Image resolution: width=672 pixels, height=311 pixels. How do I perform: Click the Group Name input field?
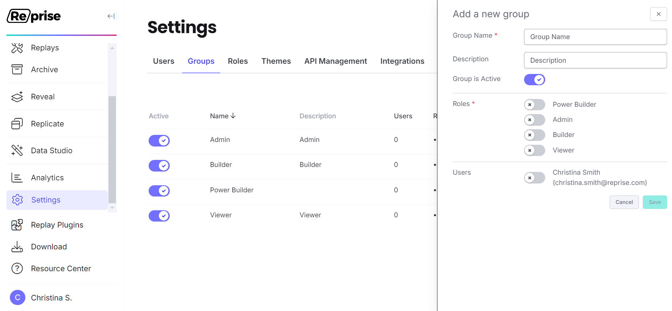(x=595, y=37)
